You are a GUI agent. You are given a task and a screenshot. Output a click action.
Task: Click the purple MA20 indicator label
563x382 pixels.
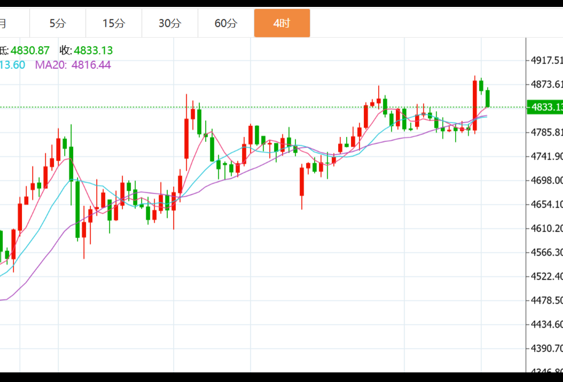[51, 65]
